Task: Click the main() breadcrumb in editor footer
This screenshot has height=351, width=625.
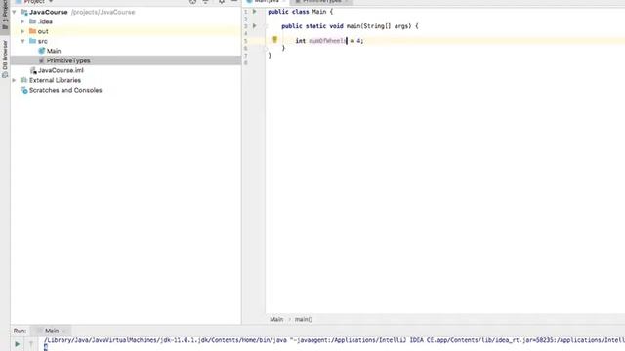Action: [304, 319]
